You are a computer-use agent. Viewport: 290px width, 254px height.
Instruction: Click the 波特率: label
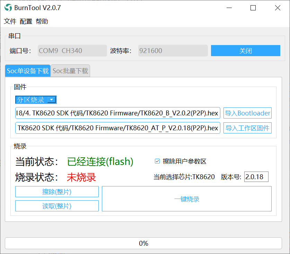click(121, 51)
